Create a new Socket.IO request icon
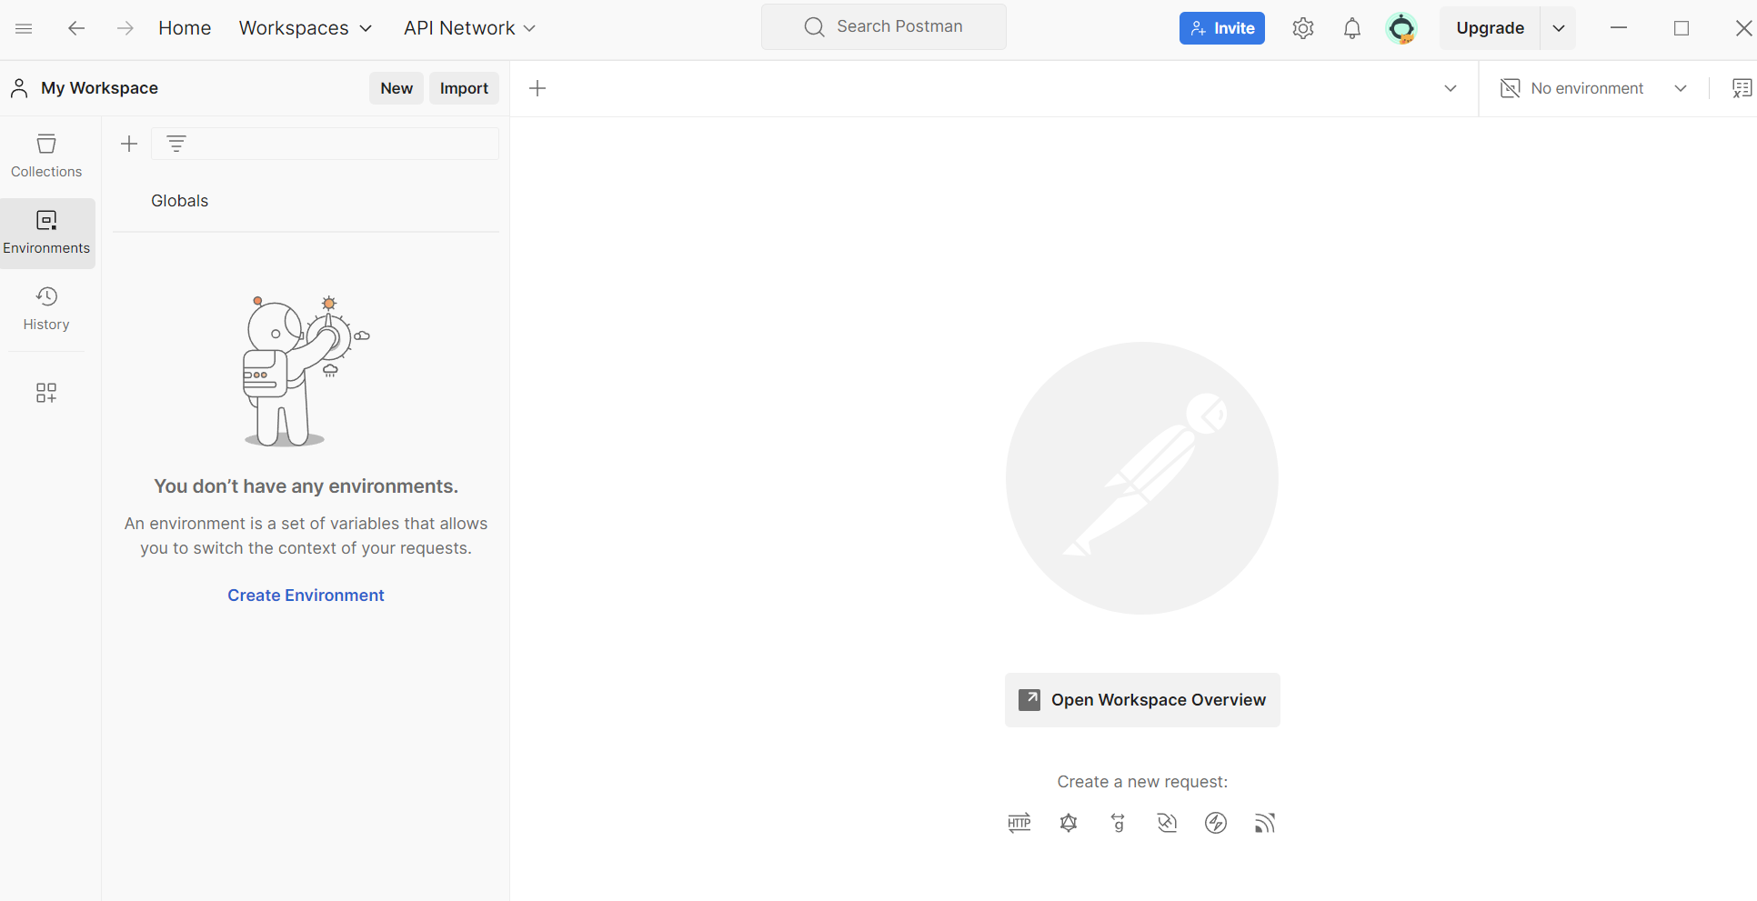Screen dimensions: 1757x901 [1216, 823]
